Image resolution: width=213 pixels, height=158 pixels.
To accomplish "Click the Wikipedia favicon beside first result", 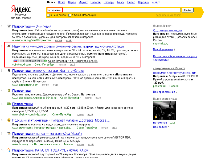I will [9, 26].
